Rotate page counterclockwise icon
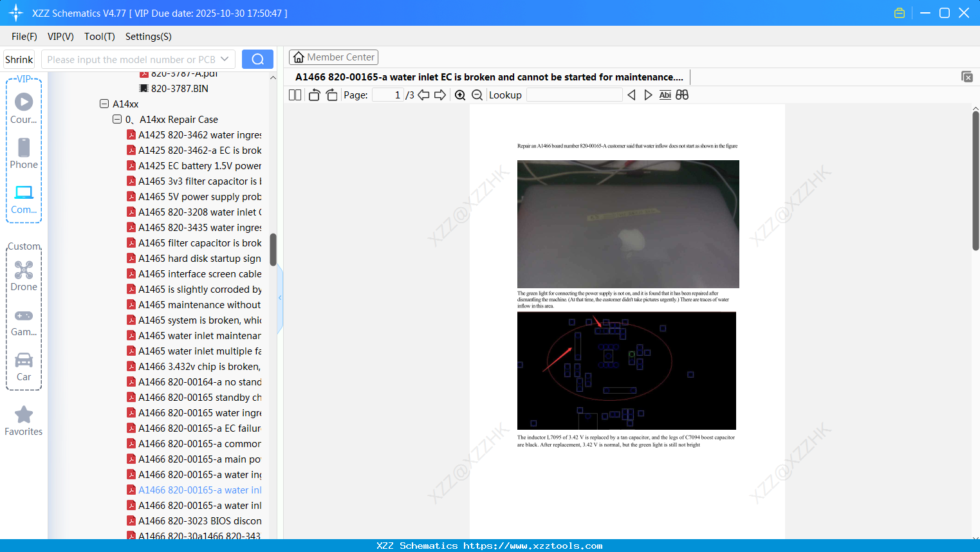The height and width of the screenshot is (552, 980). click(x=314, y=95)
